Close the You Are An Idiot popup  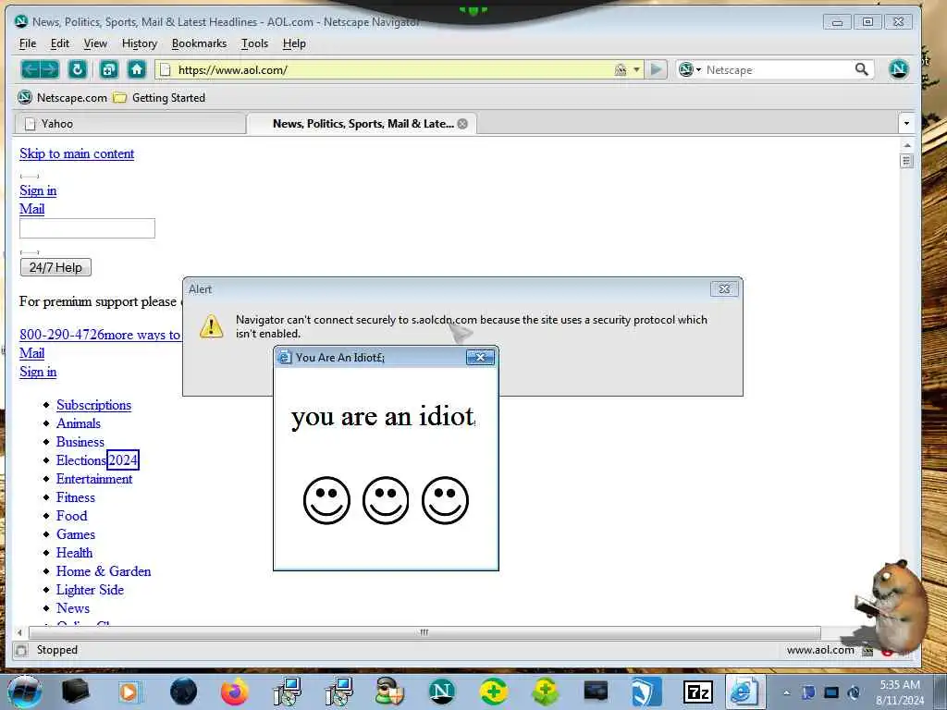click(481, 358)
